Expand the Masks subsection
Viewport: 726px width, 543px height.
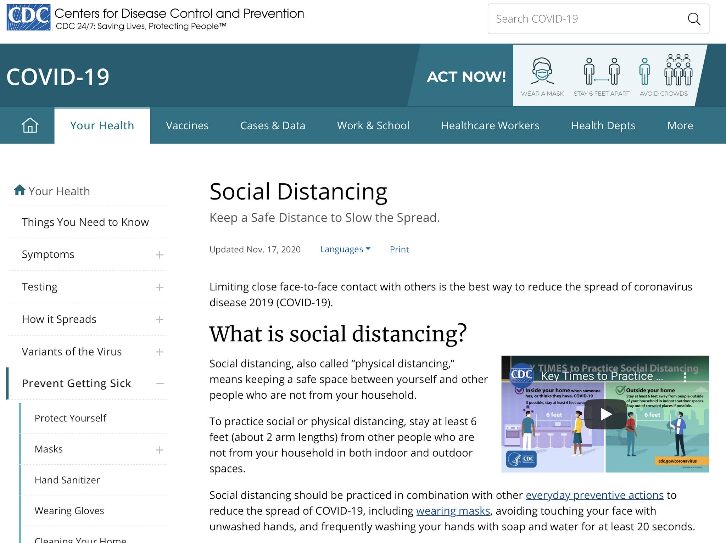coord(160,450)
